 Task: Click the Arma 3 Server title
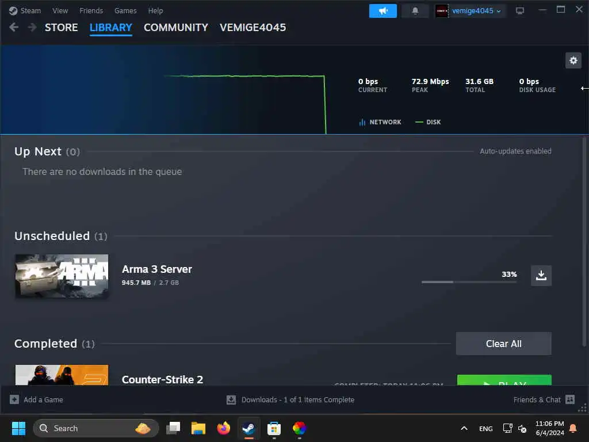157,269
